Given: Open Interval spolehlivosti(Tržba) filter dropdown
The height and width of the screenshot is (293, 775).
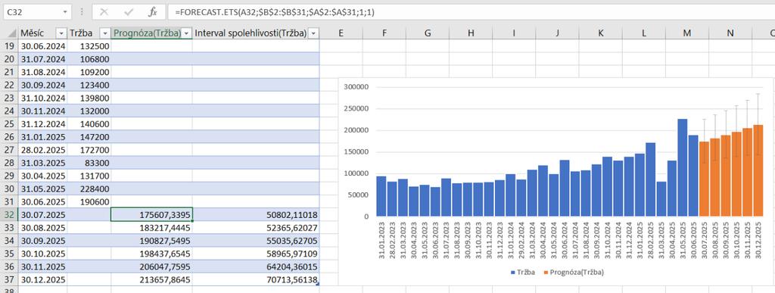Looking at the screenshot, I should [313, 33].
